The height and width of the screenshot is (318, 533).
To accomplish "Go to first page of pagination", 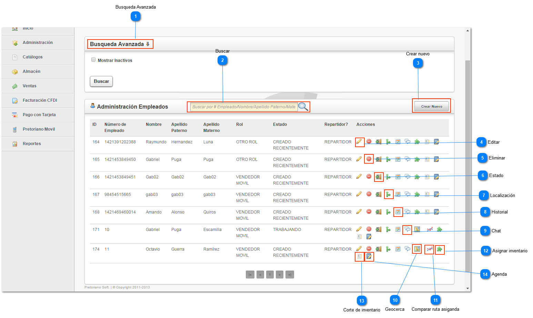I will click(x=250, y=274).
